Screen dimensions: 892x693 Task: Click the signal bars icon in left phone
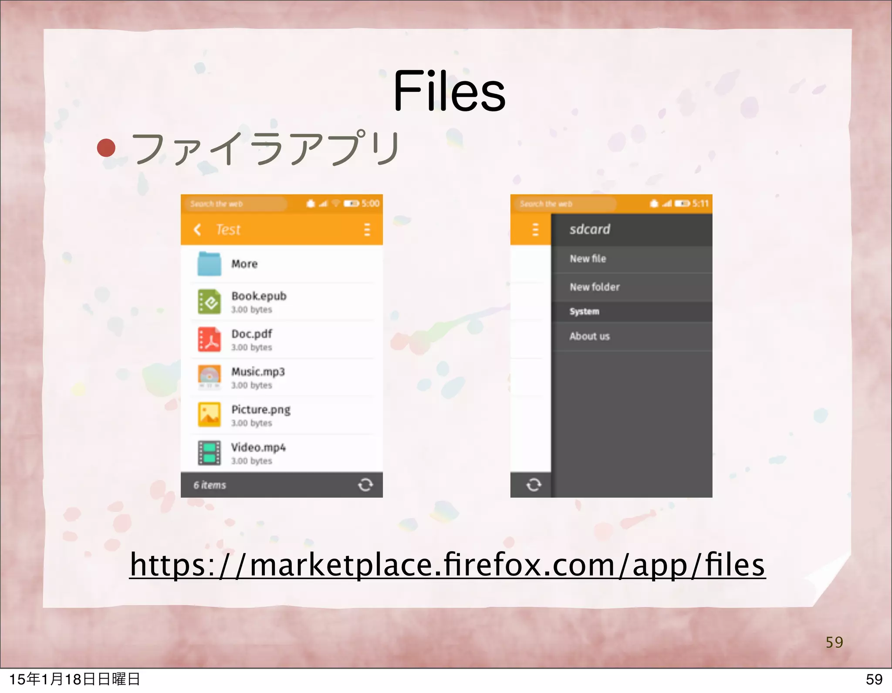[x=323, y=203]
